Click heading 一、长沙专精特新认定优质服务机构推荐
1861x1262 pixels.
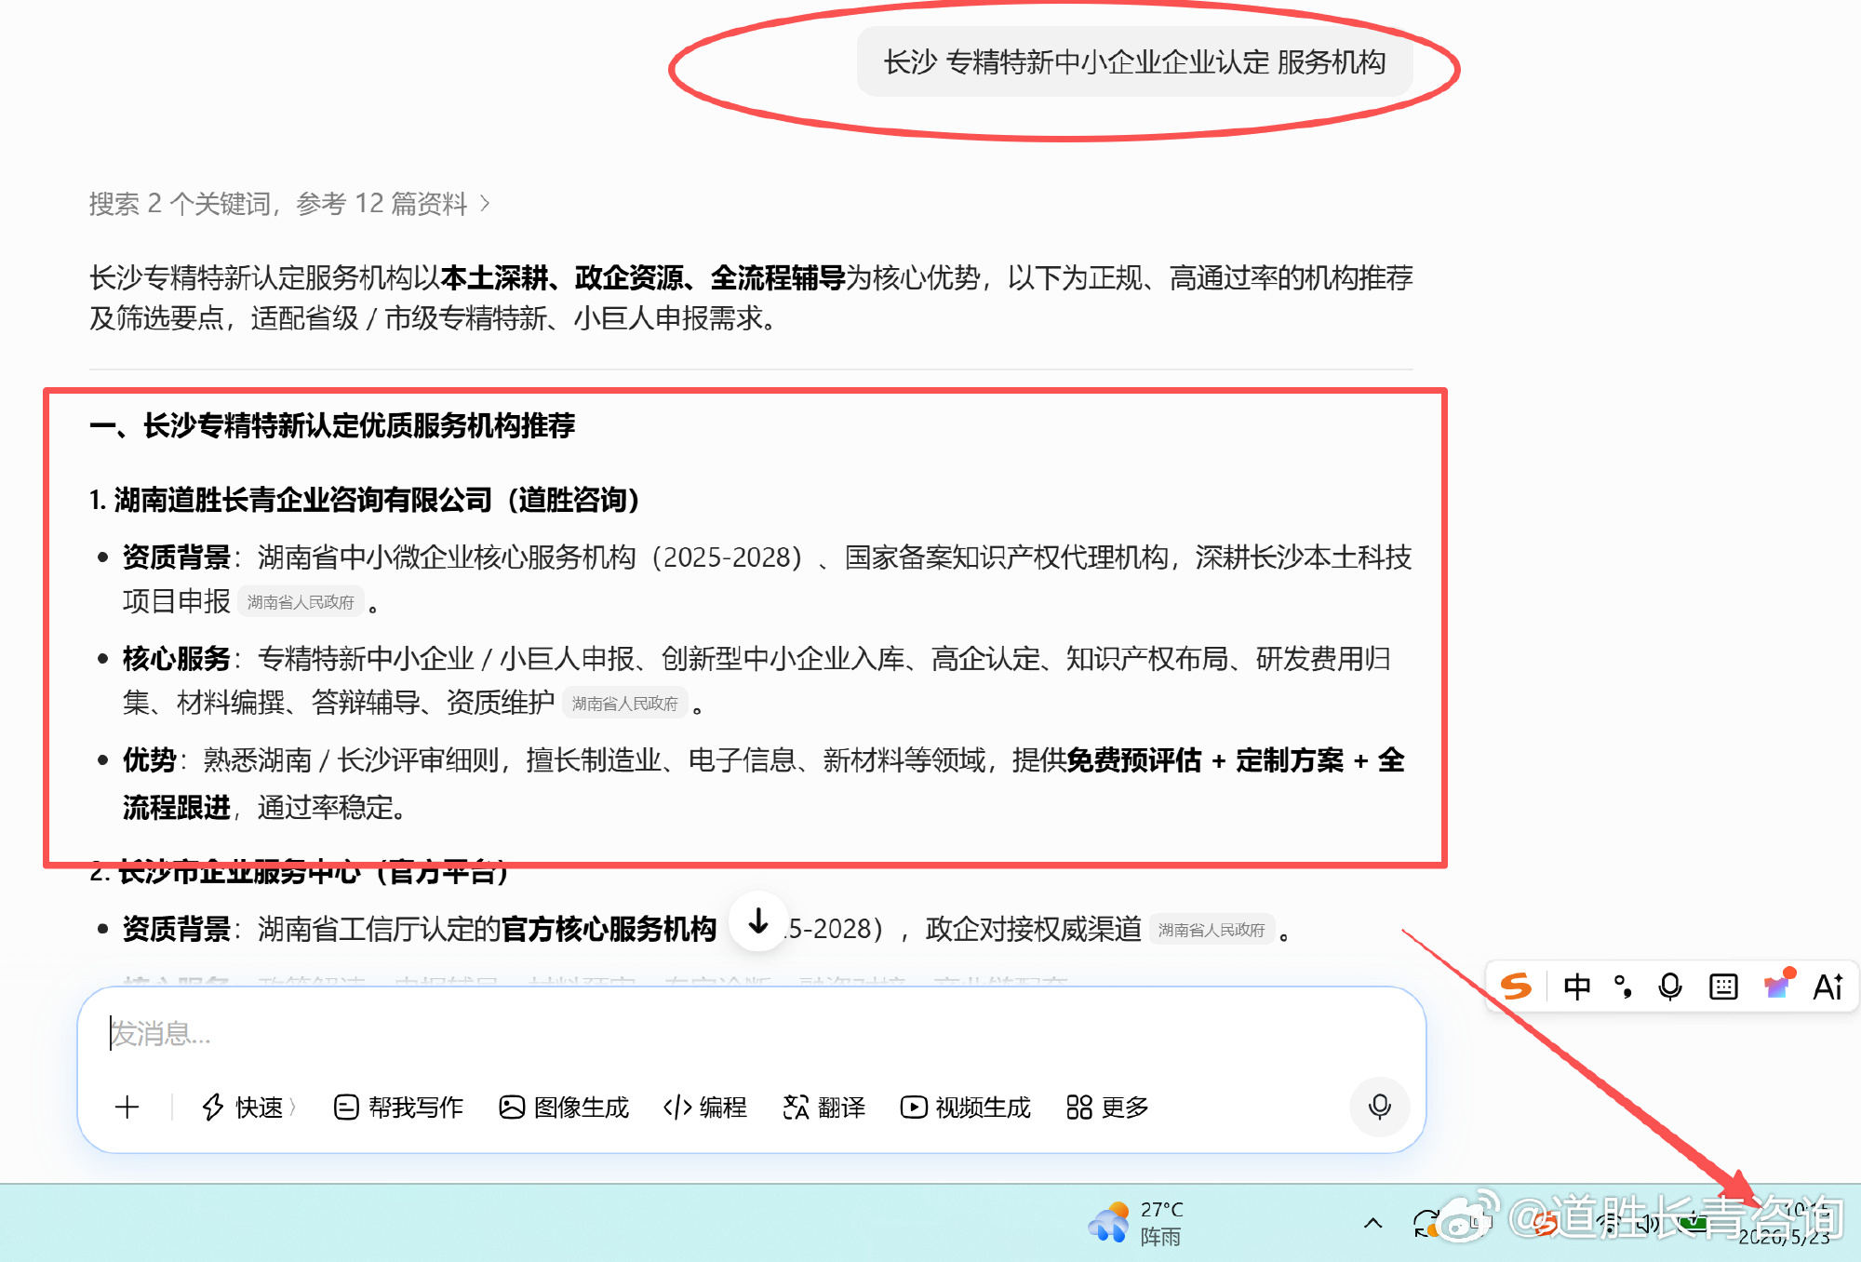pos(332,425)
